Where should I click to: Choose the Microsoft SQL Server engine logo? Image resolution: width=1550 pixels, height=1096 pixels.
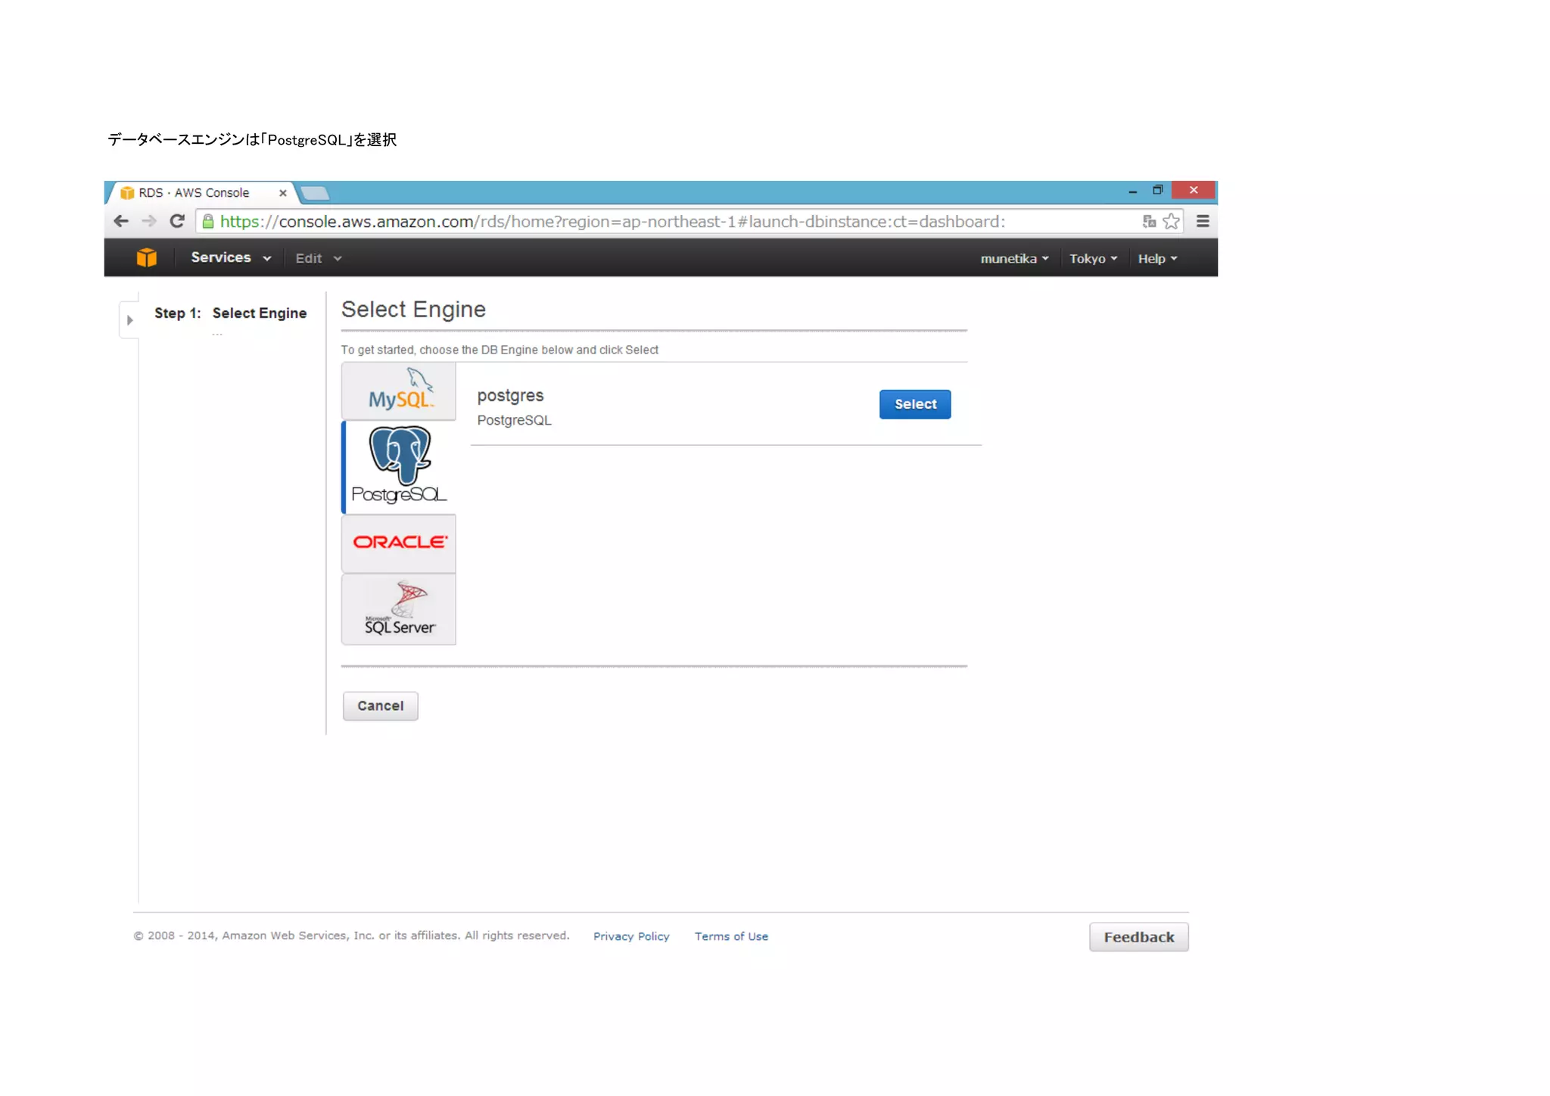(x=399, y=609)
